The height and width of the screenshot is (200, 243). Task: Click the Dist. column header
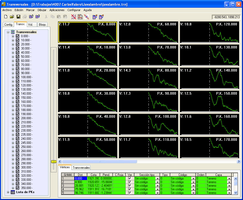click(81, 175)
